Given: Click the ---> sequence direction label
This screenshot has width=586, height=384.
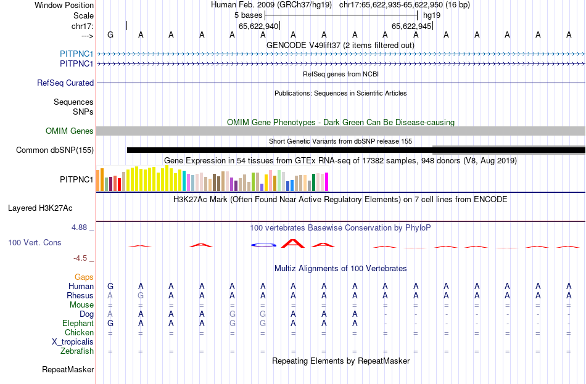Looking at the screenshot, I should coord(88,36).
